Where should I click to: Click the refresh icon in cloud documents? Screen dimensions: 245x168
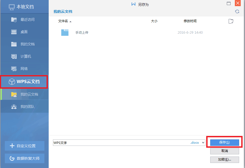pyautogui.click(x=237, y=11)
